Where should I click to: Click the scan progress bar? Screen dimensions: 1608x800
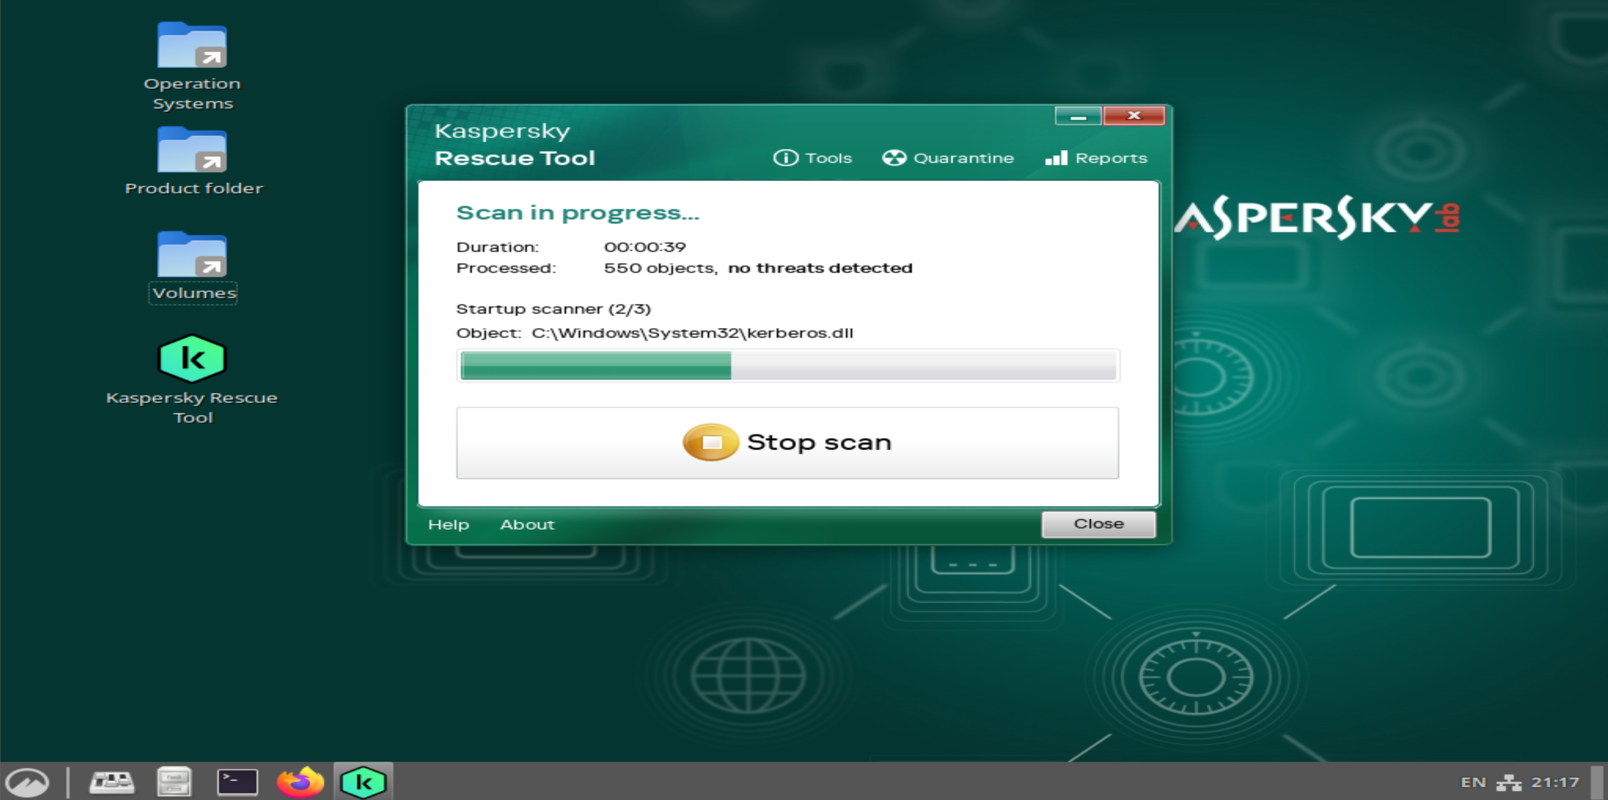(788, 366)
